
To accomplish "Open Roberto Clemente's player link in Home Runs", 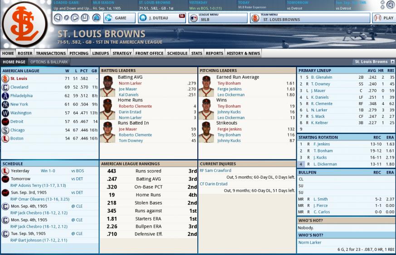I will click(x=135, y=106).
